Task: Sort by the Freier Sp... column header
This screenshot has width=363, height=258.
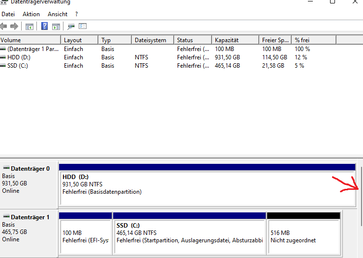Action: (275, 40)
